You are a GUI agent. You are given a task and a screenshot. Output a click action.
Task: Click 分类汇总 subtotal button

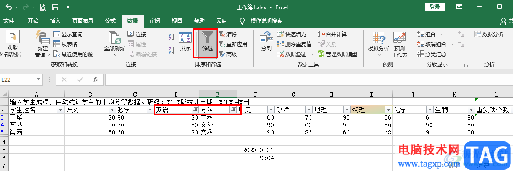431,54
